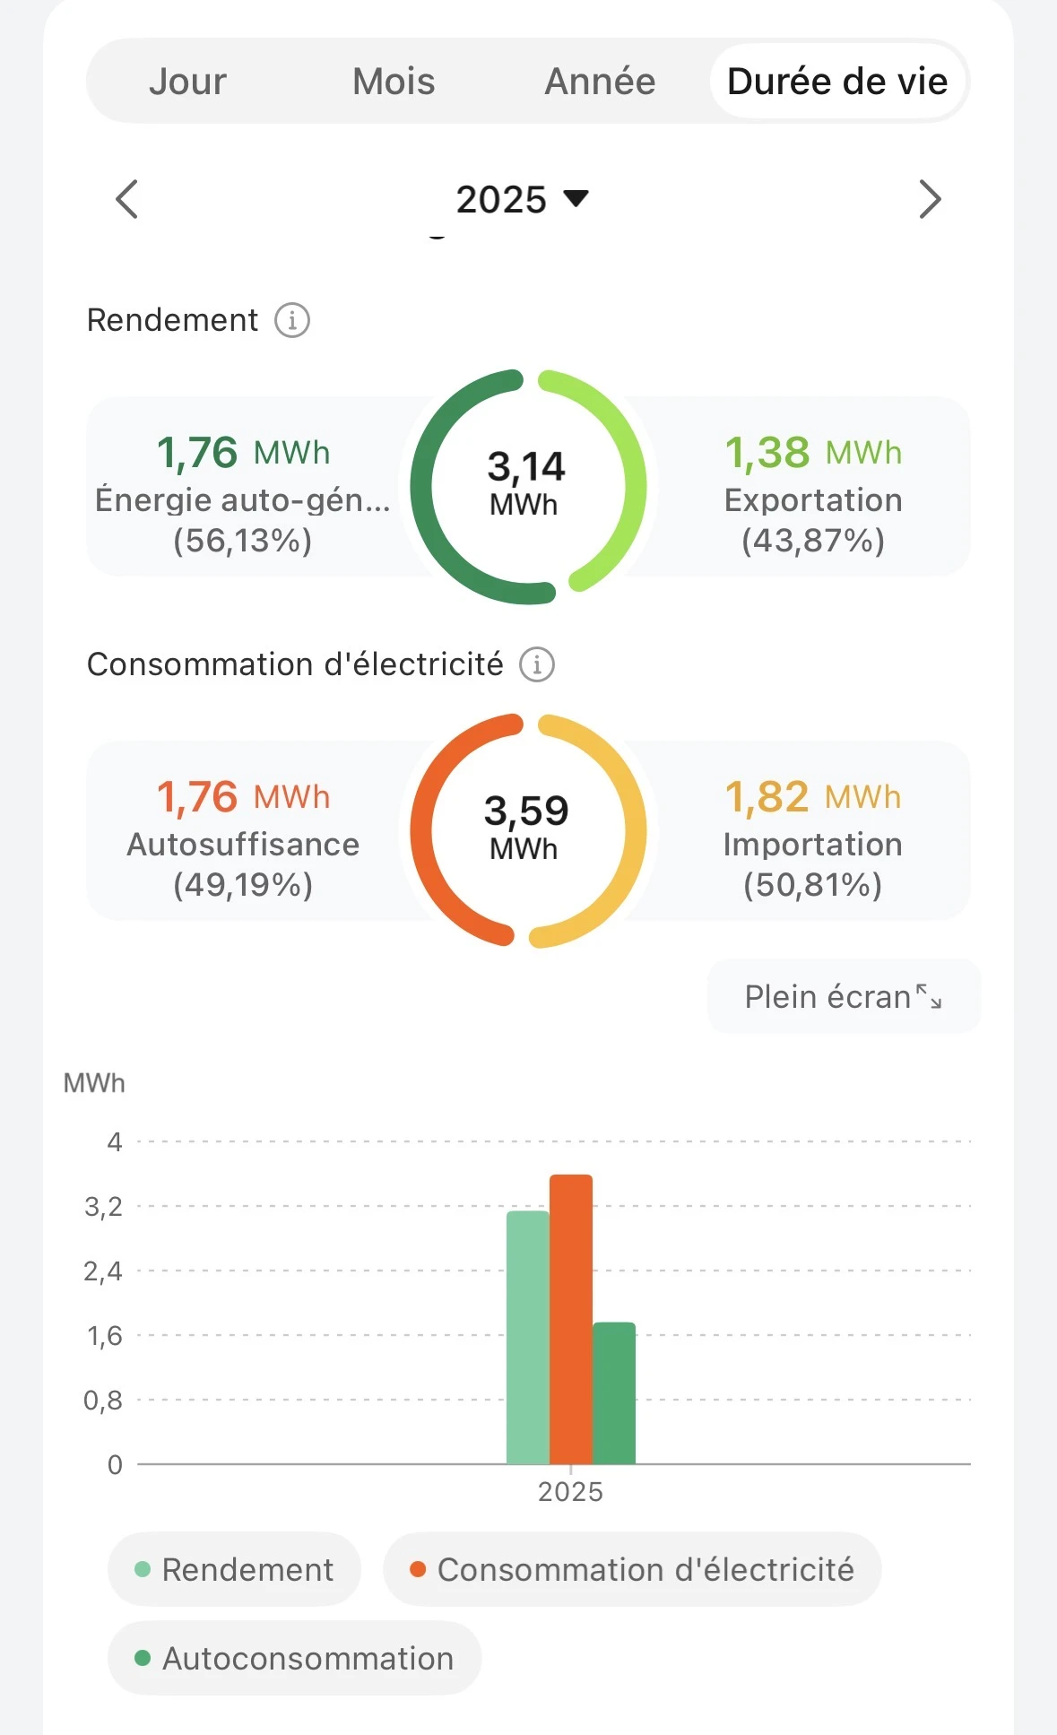The height and width of the screenshot is (1735, 1057).
Task: Select the Année tab
Action: pos(600,82)
